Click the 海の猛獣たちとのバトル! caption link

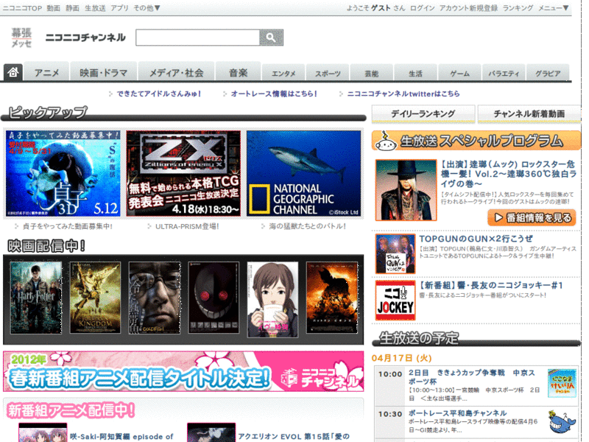coord(307,226)
